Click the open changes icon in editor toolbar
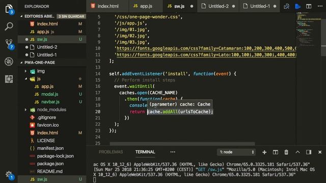326x183 pixels. click(x=286, y=6)
